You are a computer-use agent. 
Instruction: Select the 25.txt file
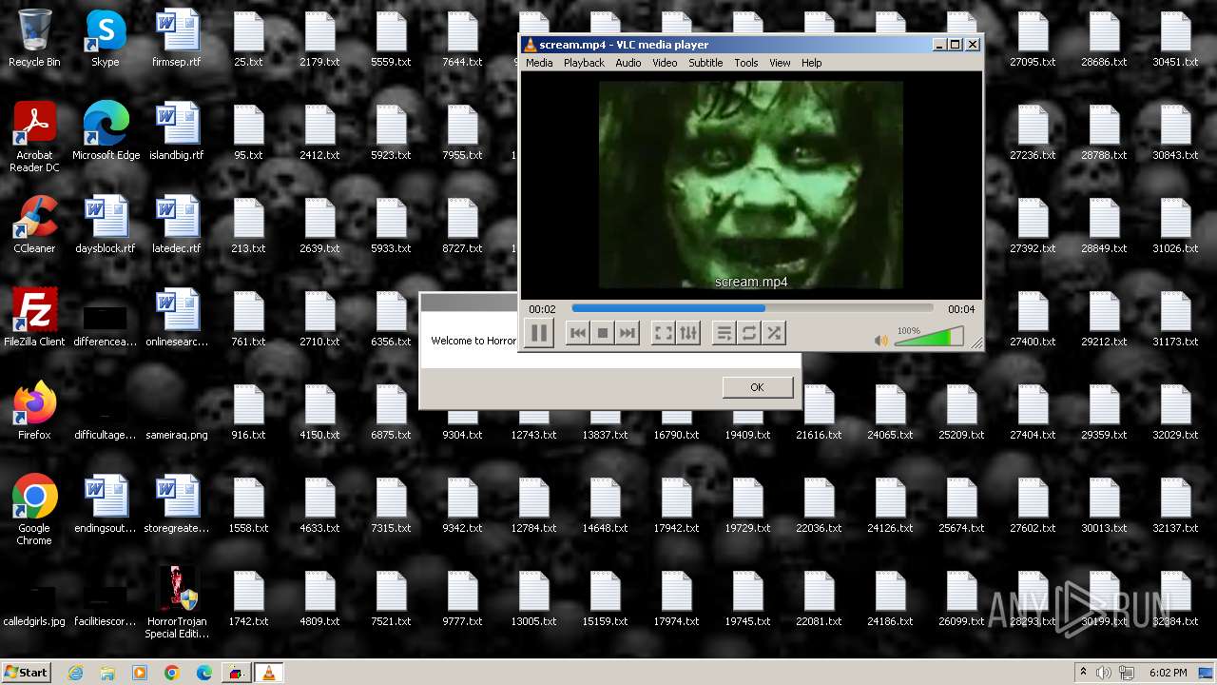pyautogui.click(x=248, y=39)
